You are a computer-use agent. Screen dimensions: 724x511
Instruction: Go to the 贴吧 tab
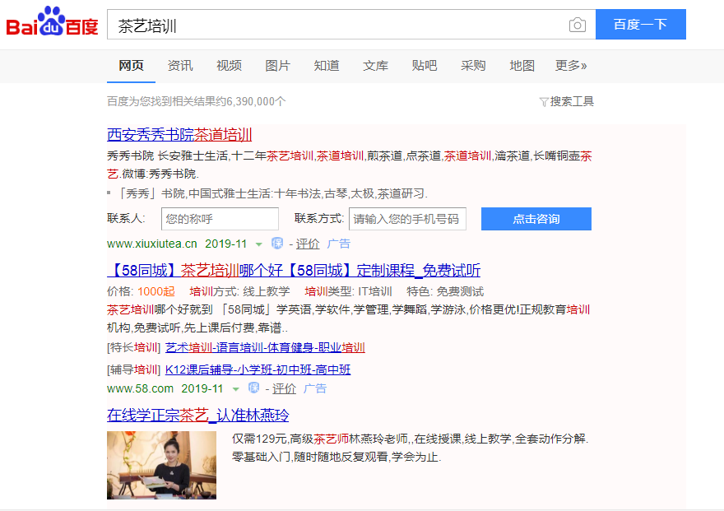pyautogui.click(x=425, y=66)
